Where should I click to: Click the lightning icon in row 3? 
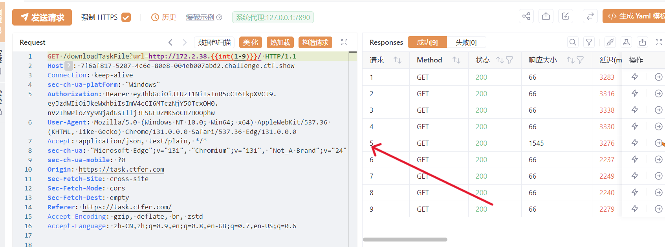(635, 110)
